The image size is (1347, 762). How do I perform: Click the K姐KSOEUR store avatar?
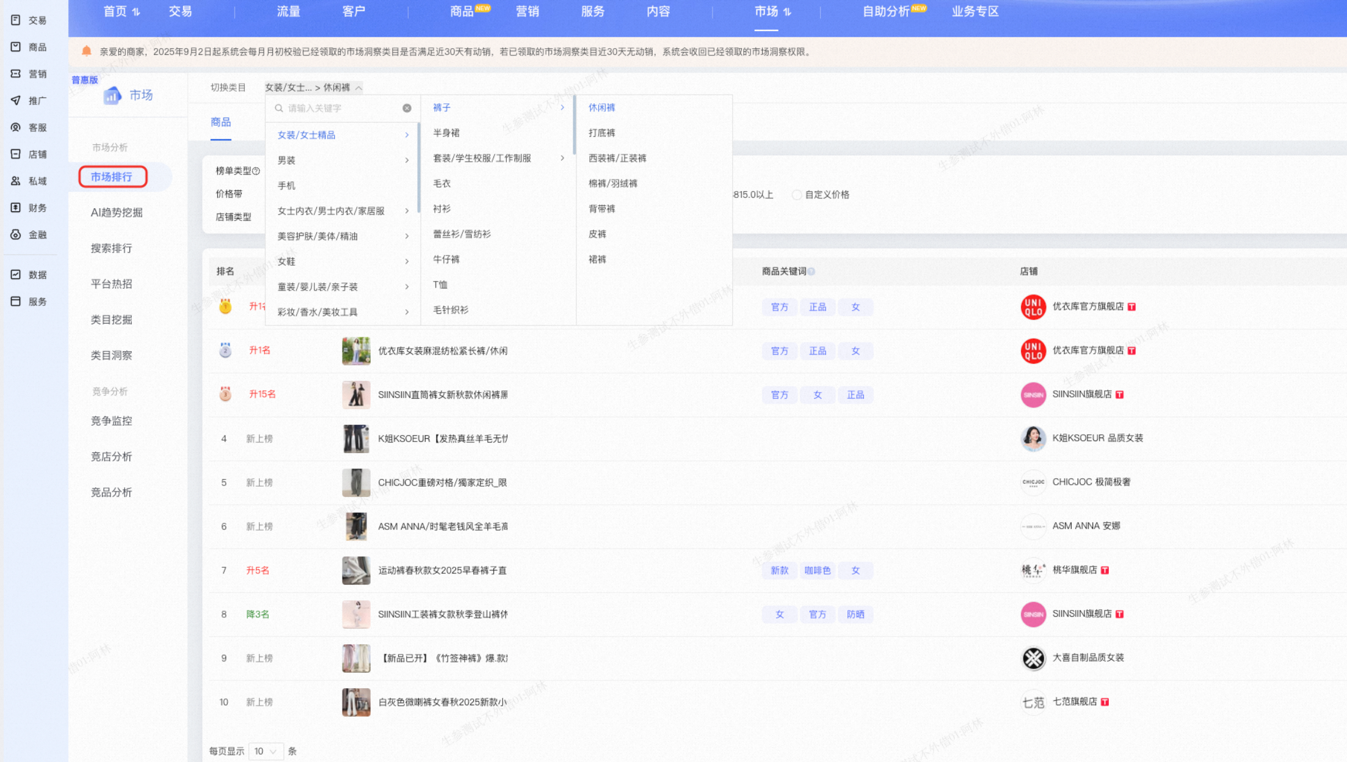[1033, 438]
